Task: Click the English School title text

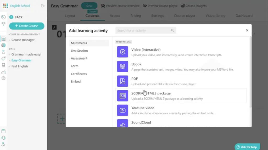Action: tap(20, 6)
